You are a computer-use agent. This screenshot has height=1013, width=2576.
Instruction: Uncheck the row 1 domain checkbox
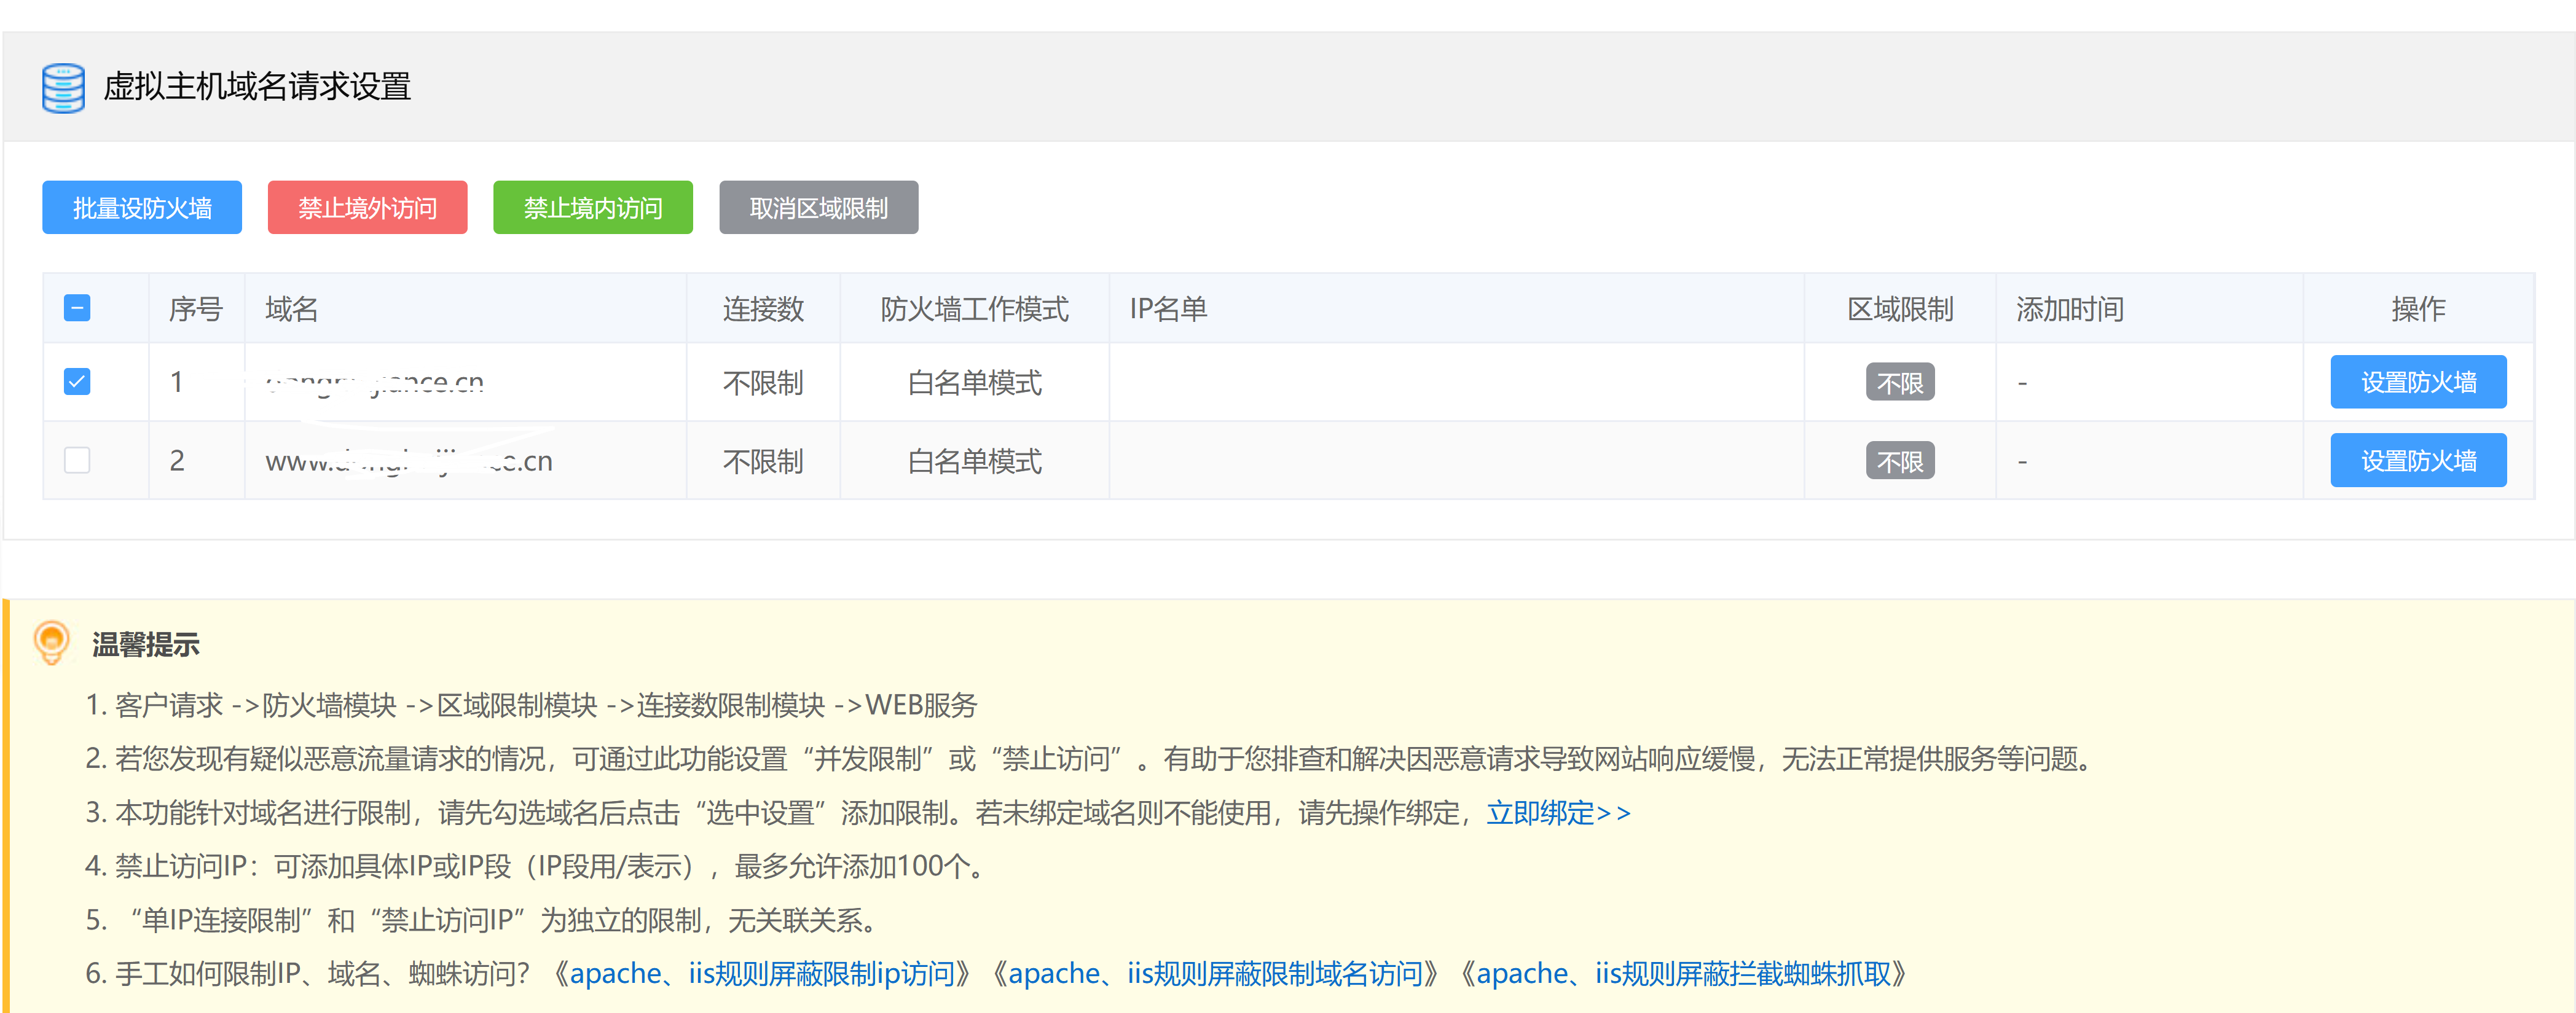point(77,381)
